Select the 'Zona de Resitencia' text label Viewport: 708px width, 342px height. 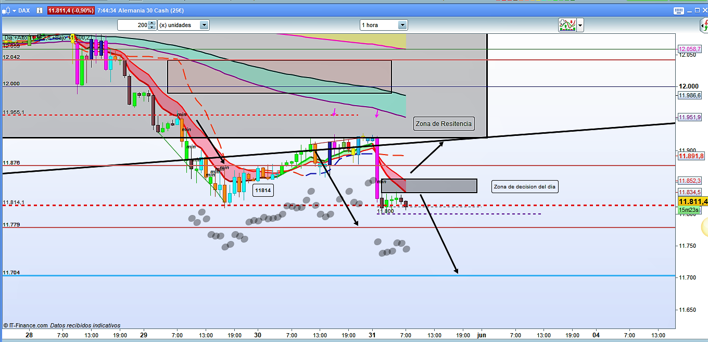point(444,124)
